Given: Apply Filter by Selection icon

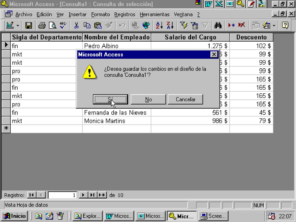Looking at the screenshot, I should [x=183, y=25].
